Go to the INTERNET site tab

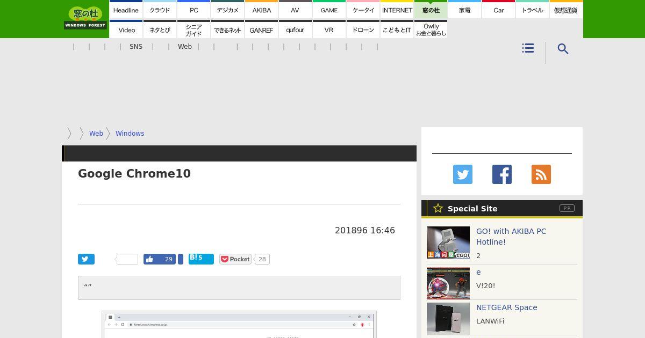click(x=397, y=10)
